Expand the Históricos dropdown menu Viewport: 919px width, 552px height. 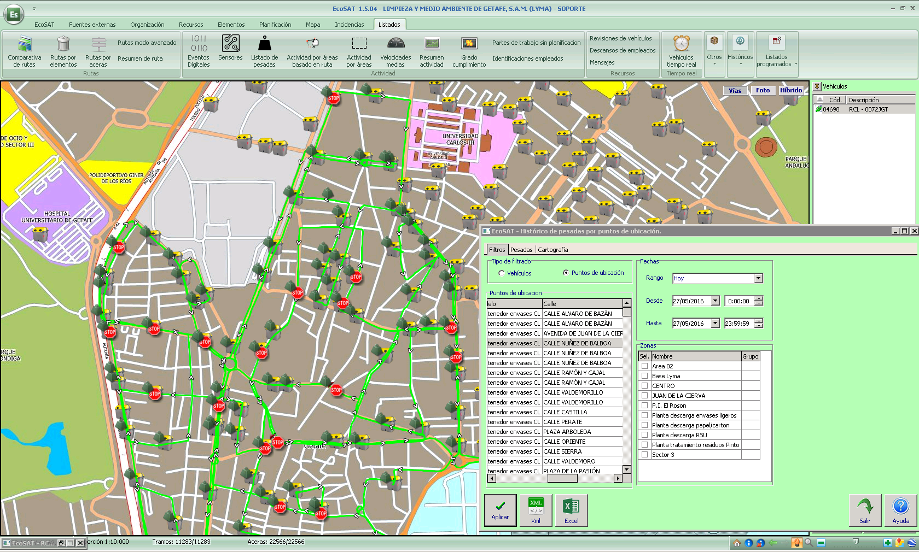coord(741,64)
